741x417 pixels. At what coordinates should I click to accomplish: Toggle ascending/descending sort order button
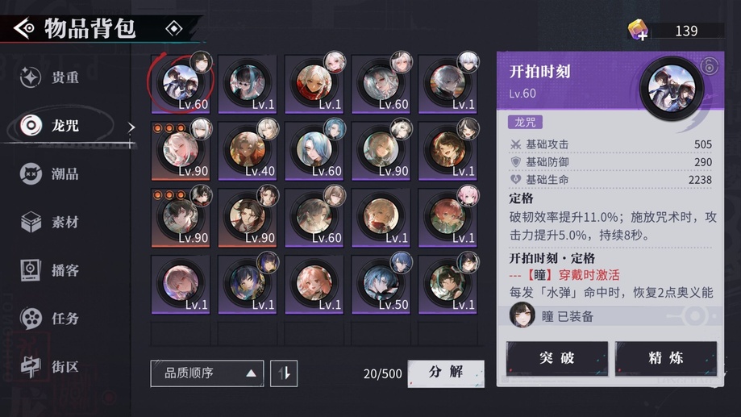[x=284, y=373]
